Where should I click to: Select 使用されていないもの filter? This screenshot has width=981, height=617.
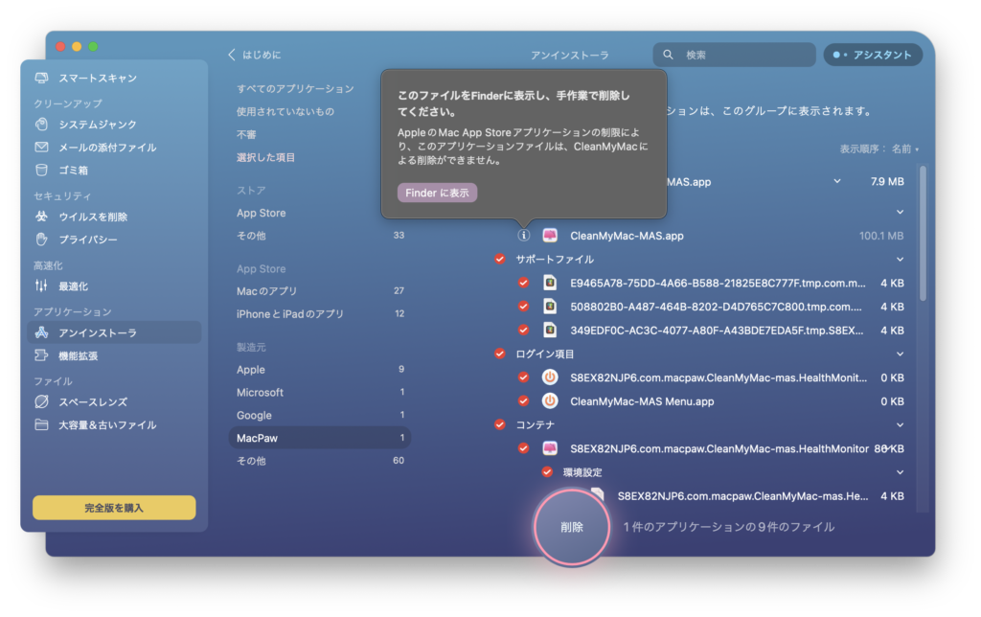point(285,111)
